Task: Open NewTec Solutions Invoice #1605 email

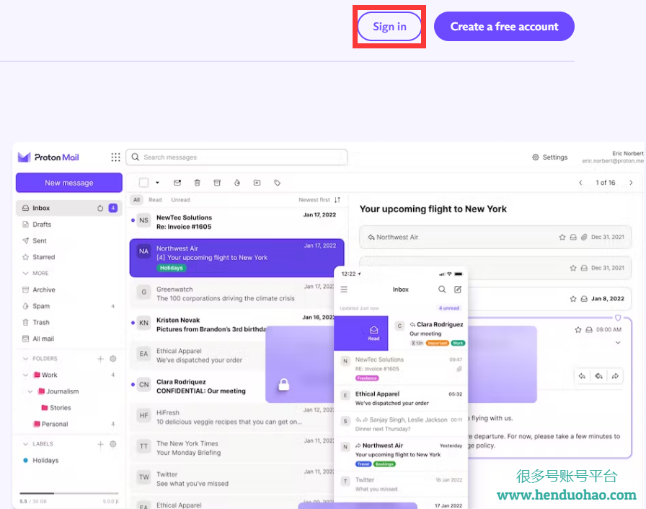Action: tap(237, 222)
